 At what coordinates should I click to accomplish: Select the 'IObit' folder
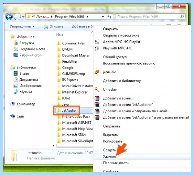pos(63,98)
